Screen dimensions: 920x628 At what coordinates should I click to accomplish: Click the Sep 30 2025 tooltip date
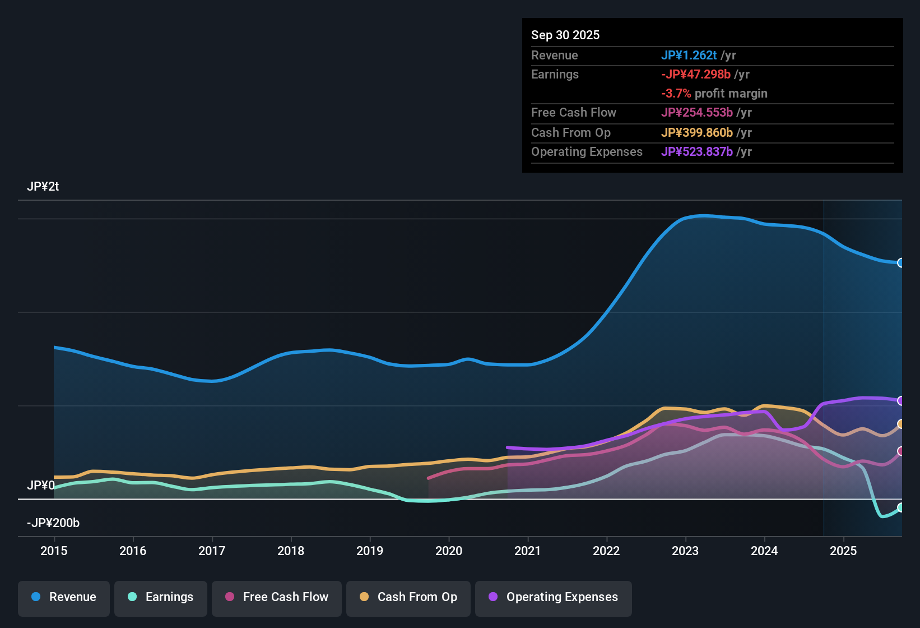click(565, 35)
